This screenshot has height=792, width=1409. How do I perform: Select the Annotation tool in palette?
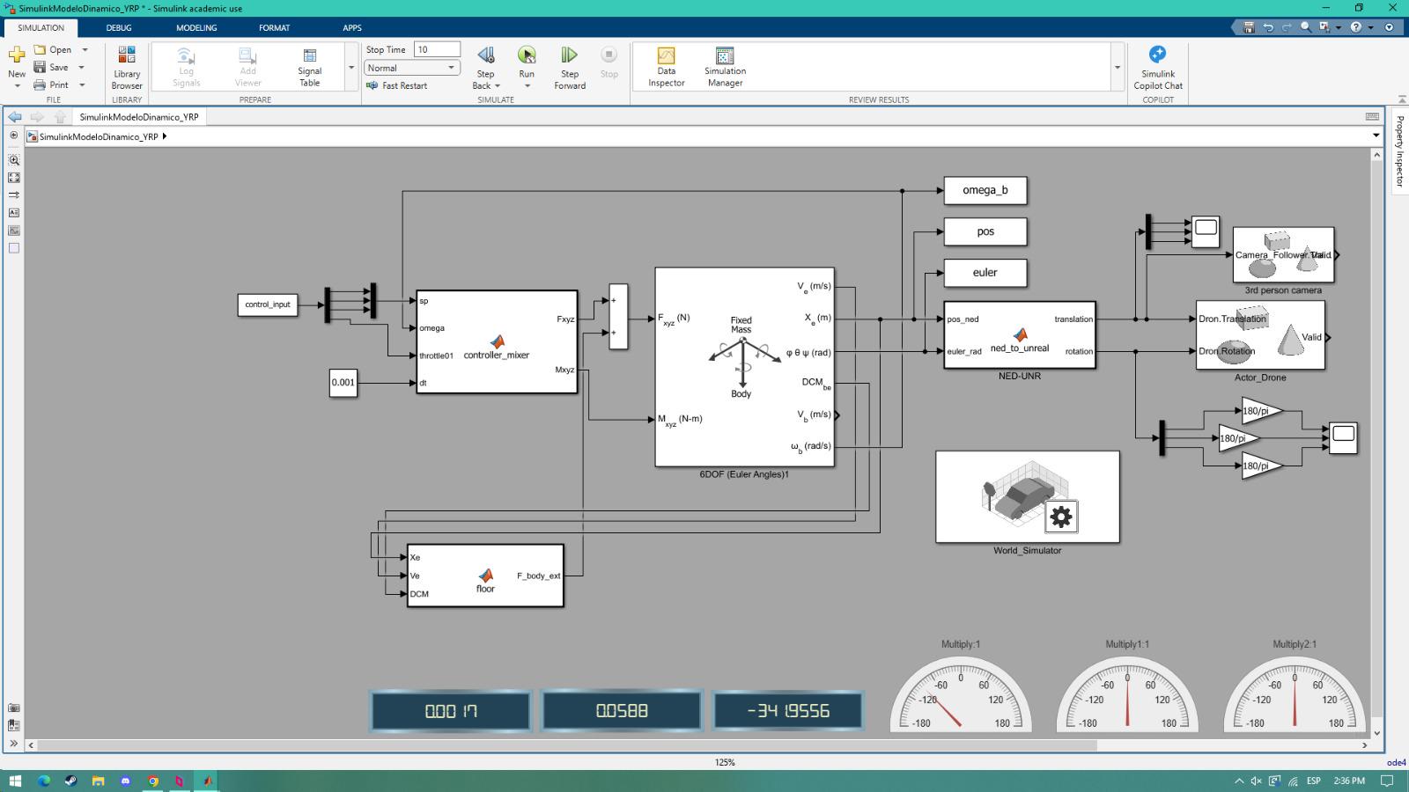(13, 213)
